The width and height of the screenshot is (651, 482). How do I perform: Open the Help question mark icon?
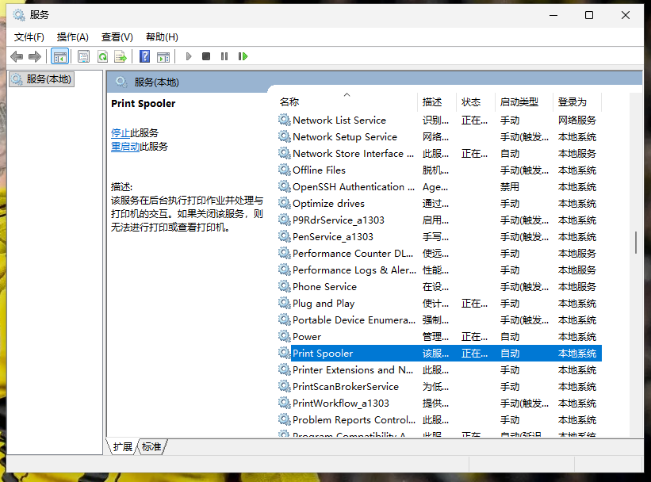[144, 56]
